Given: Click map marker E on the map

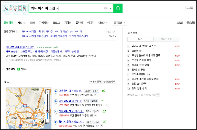Looking at the screenshot, I should pyautogui.click(x=8, y=114).
